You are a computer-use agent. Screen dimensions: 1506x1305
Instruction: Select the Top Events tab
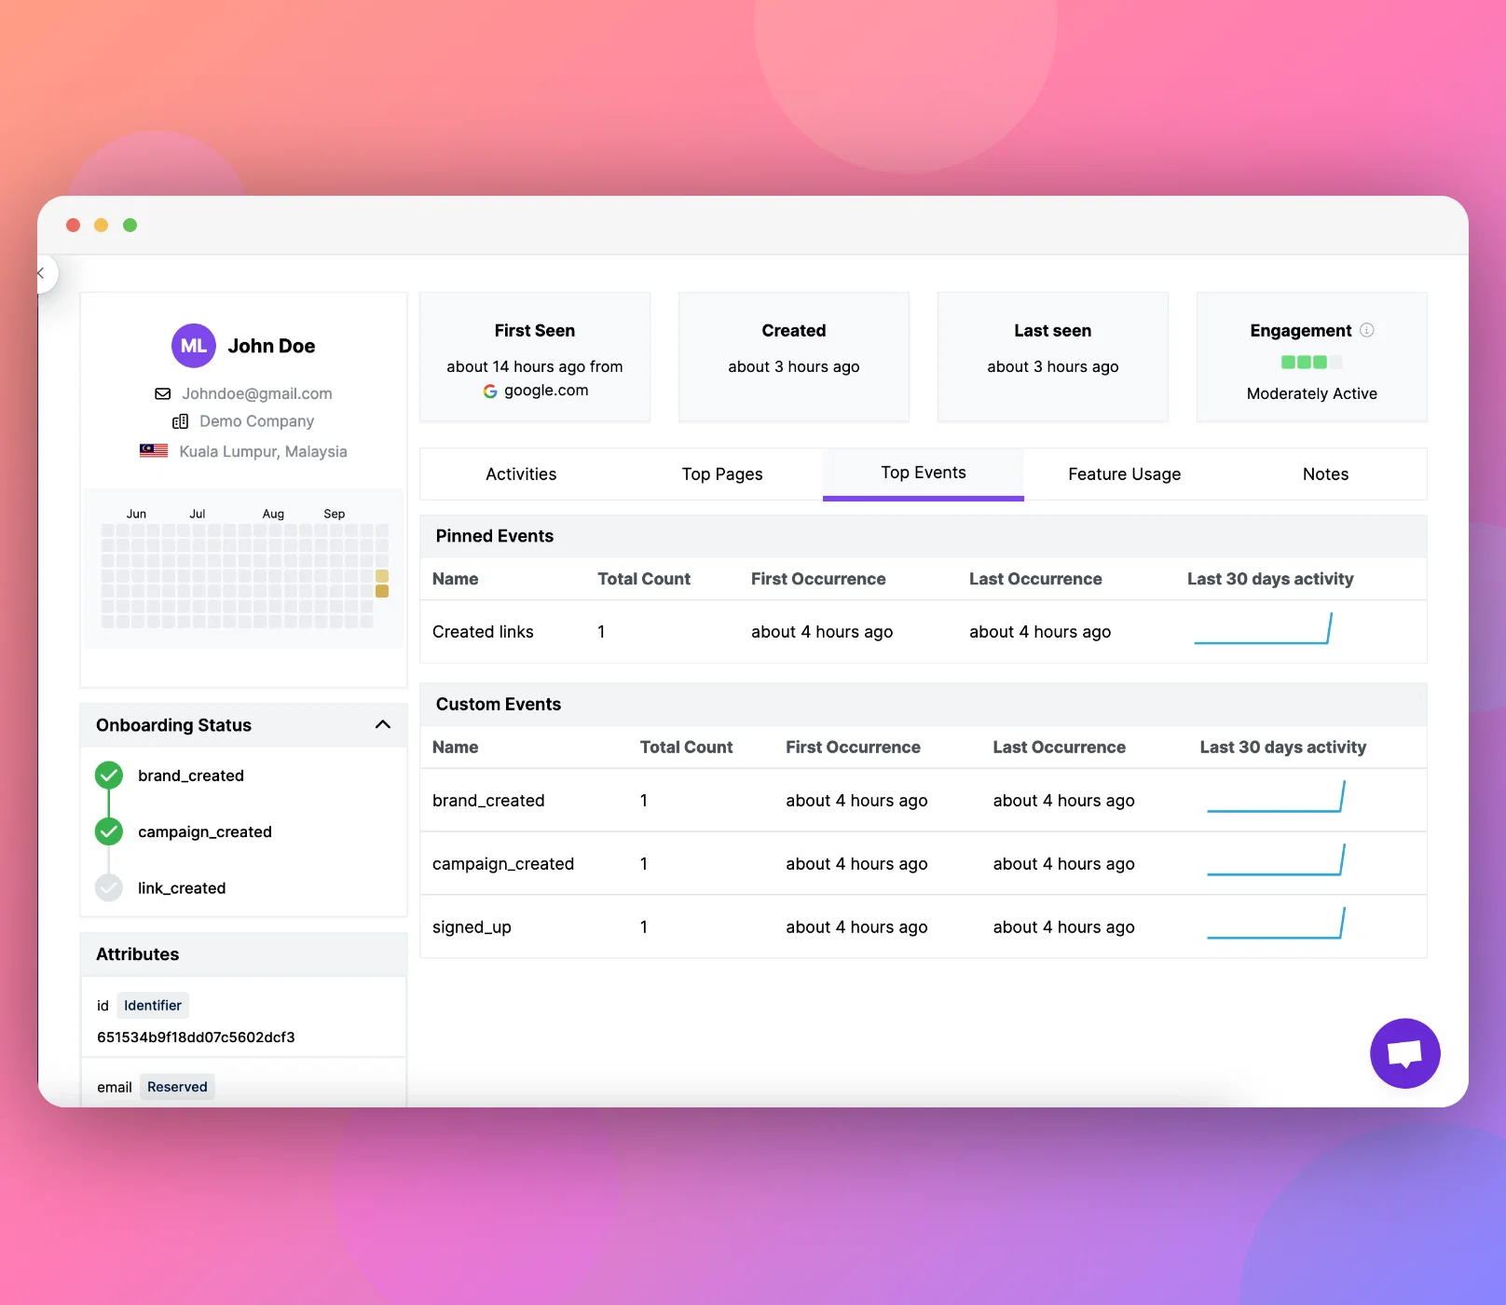(x=924, y=473)
